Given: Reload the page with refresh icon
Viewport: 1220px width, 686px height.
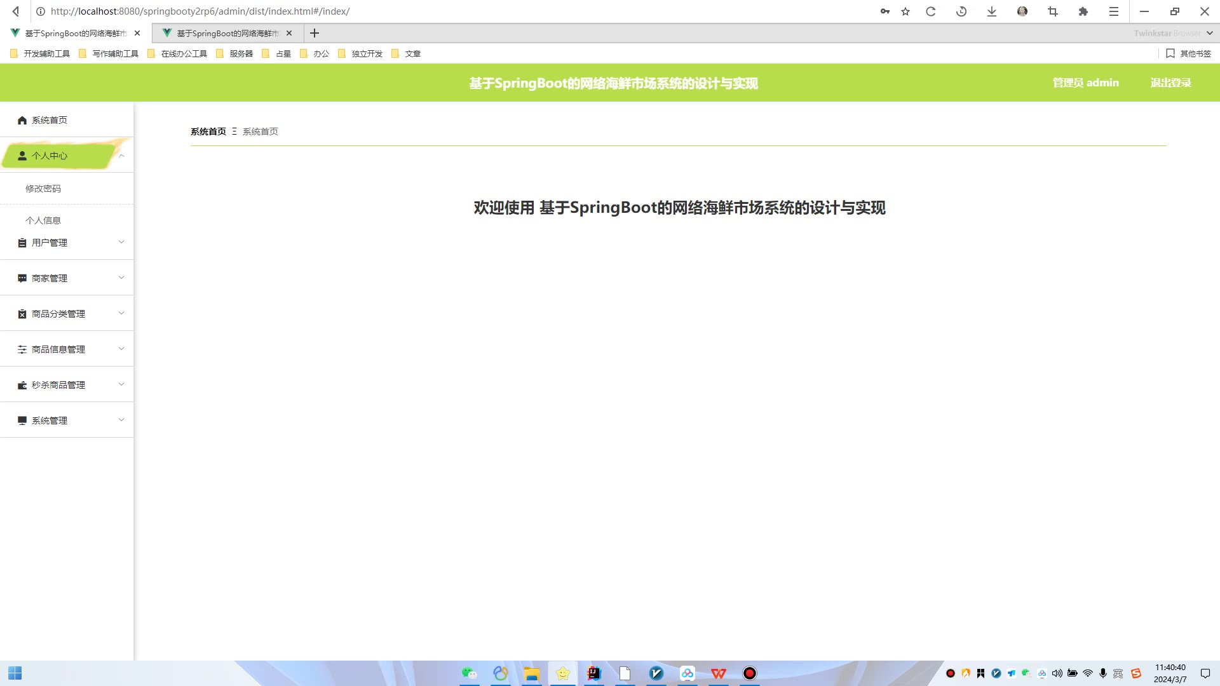Looking at the screenshot, I should (x=931, y=11).
